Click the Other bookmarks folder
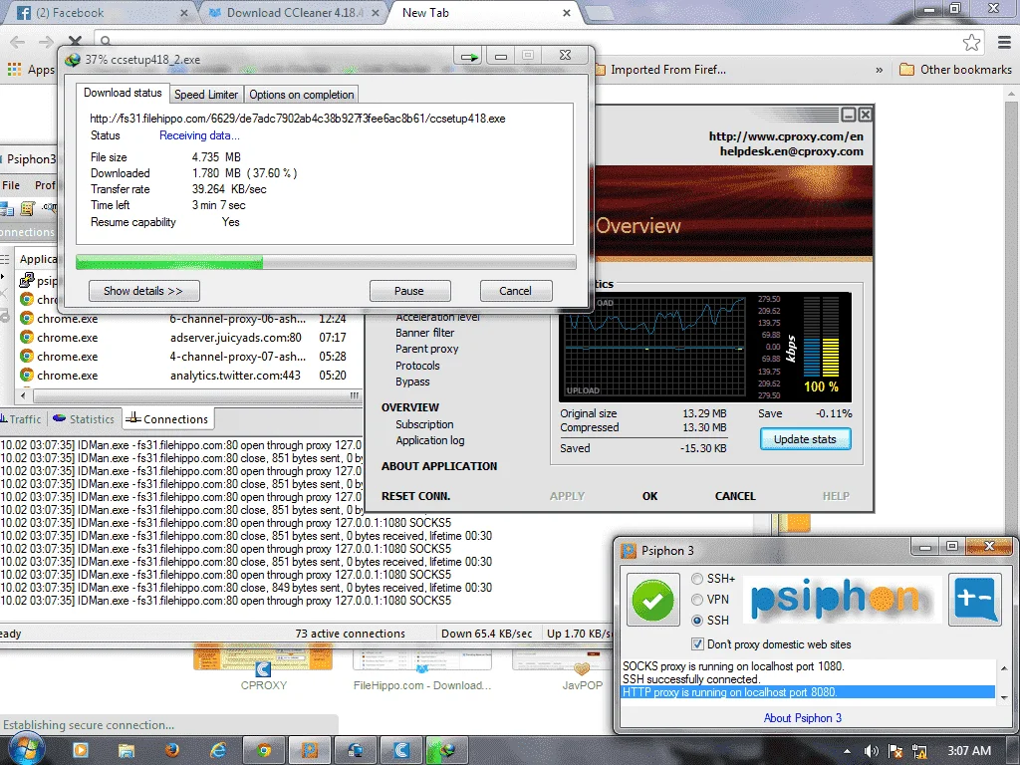1020x765 pixels. [955, 70]
